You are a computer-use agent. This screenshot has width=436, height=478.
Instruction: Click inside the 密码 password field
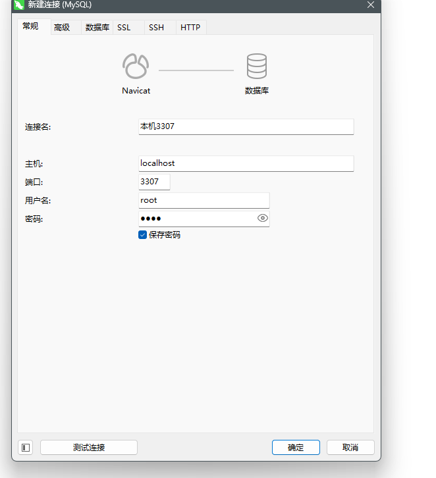196,219
